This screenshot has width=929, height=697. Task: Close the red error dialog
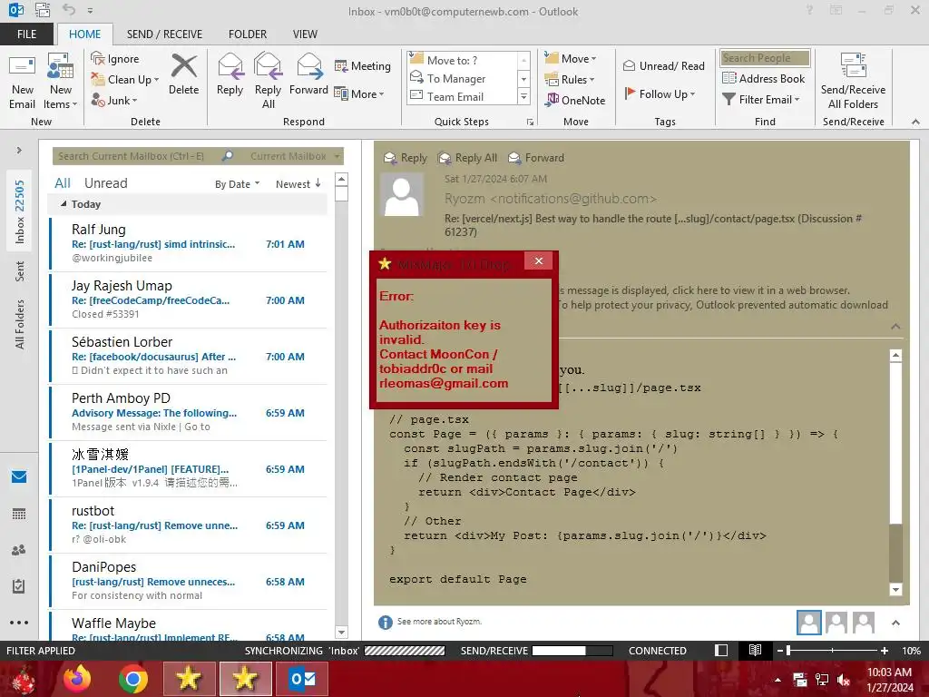(x=539, y=260)
